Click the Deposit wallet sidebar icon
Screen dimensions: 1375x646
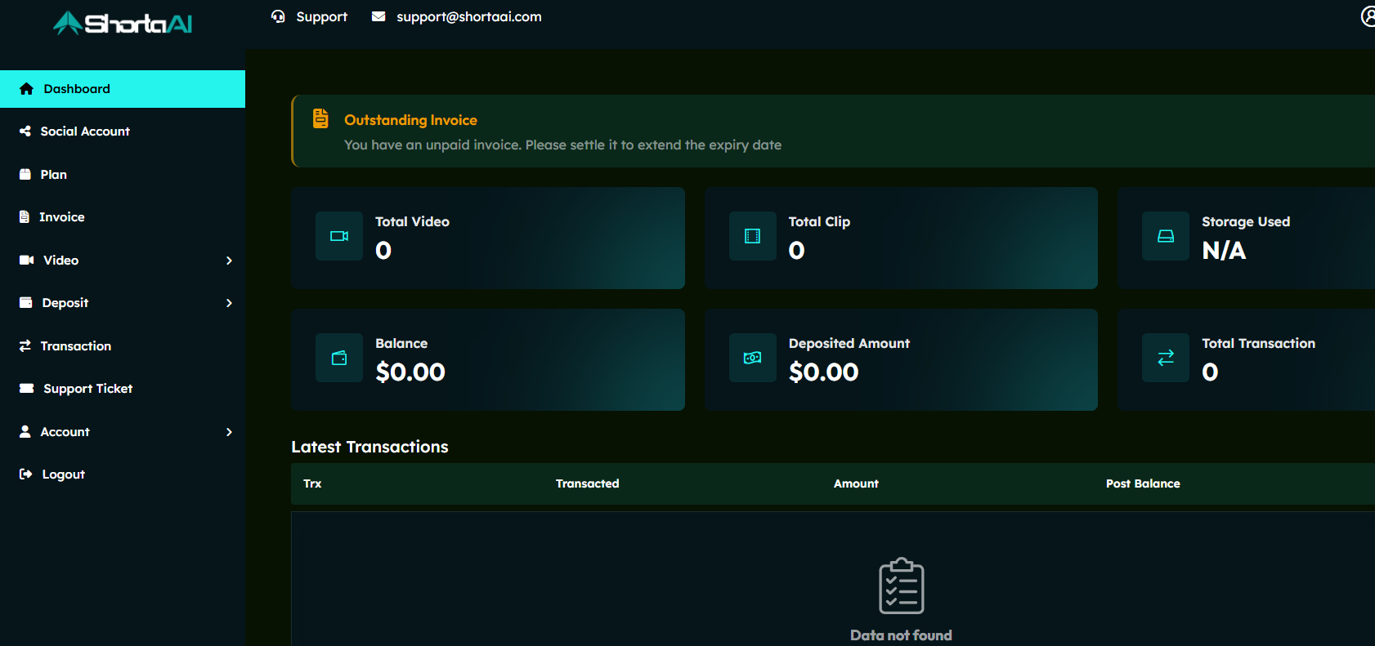[26, 303]
